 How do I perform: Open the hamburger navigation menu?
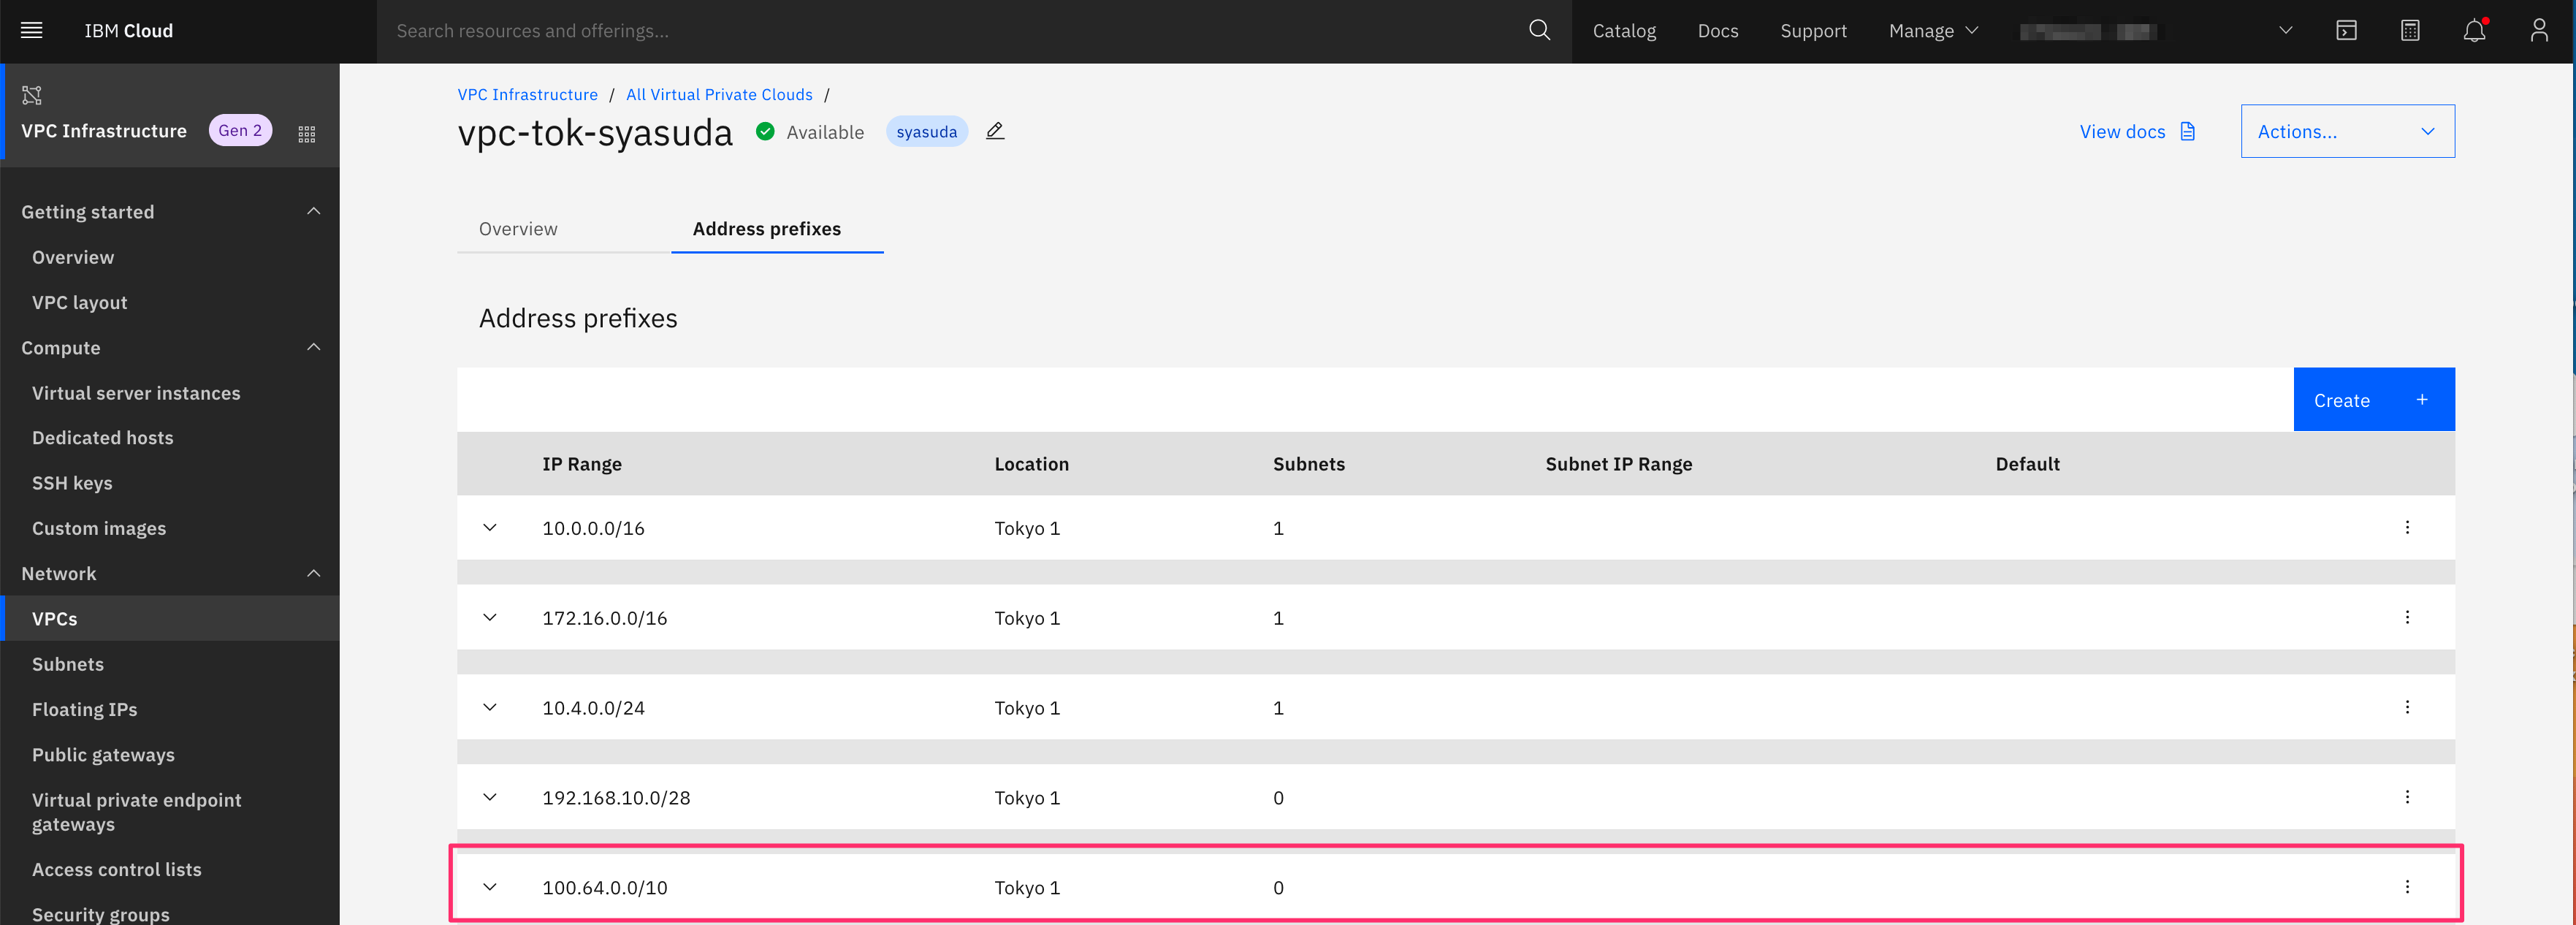31,31
